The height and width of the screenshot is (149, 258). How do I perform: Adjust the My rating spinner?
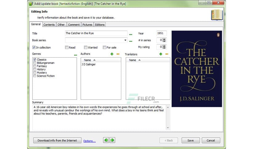point(164,47)
